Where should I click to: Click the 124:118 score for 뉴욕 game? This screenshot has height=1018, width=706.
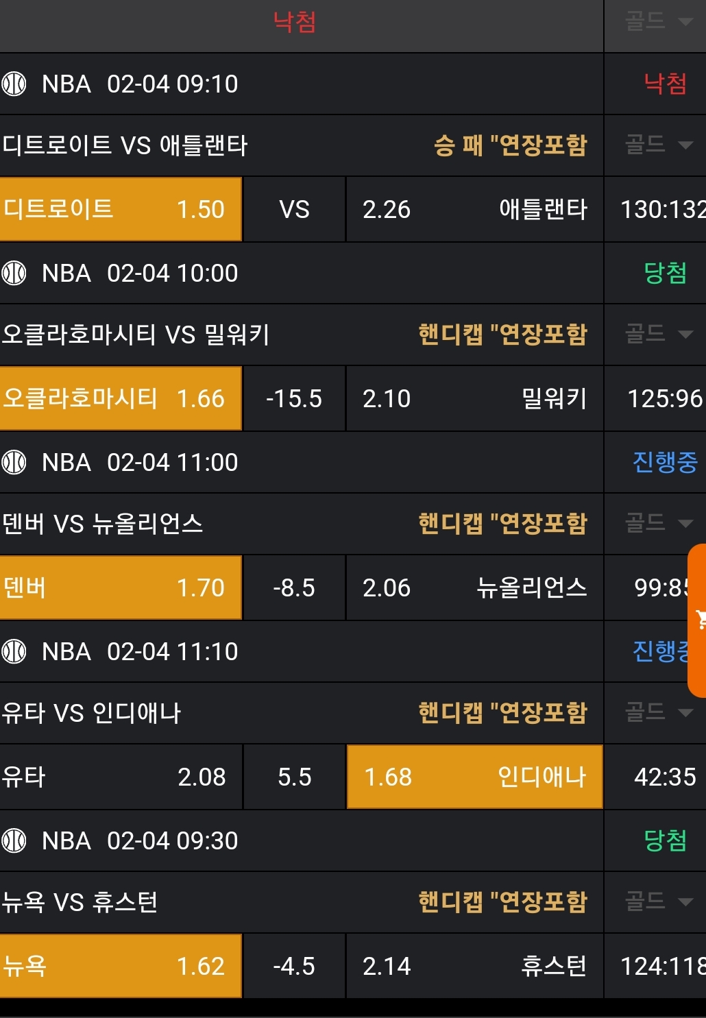tap(661, 966)
